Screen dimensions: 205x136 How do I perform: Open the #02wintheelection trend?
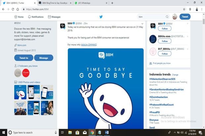[x=158, y=97]
